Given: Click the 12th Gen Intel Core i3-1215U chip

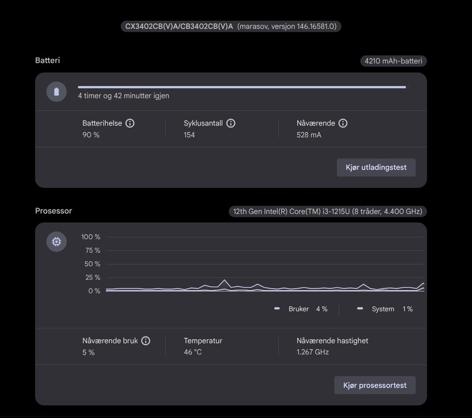Looking at the screenshot, I should point(327,211).
